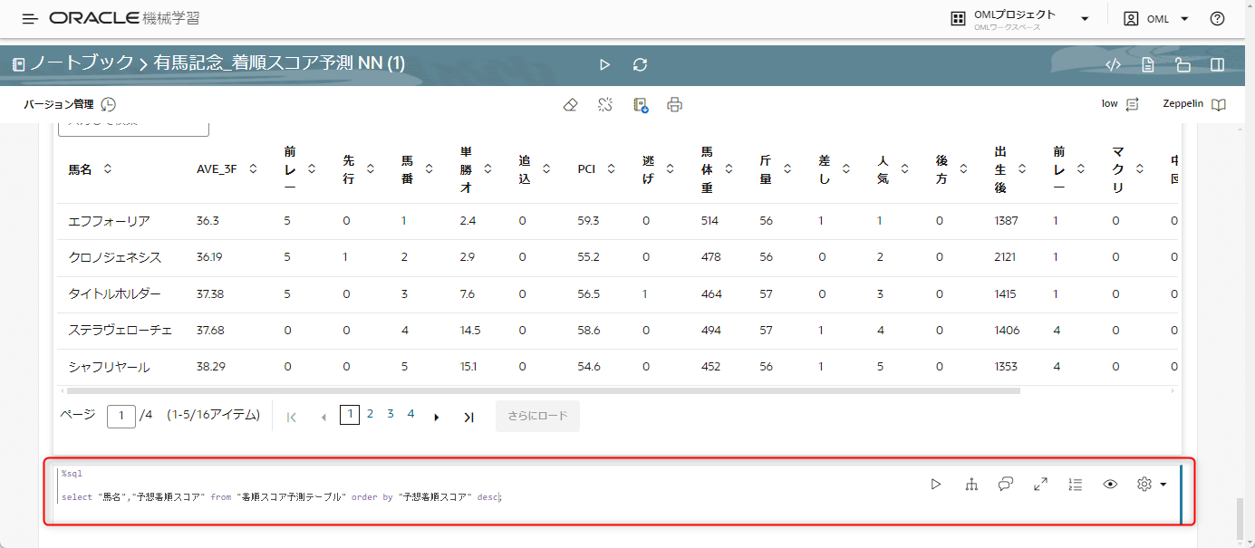The width and height of the screenshot is (1255, 548).
Task: Run the SQL paragraph with play icon
Action: pyautogui.click(x=936, y=485)
